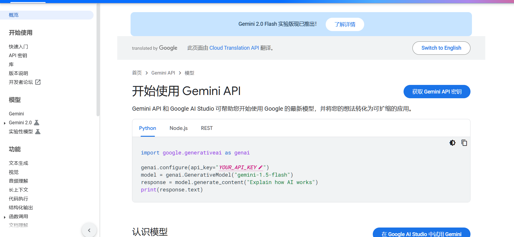Switch to the REST tab
Image resolution: width=514 pixels, height=237 pixels.
207,128
